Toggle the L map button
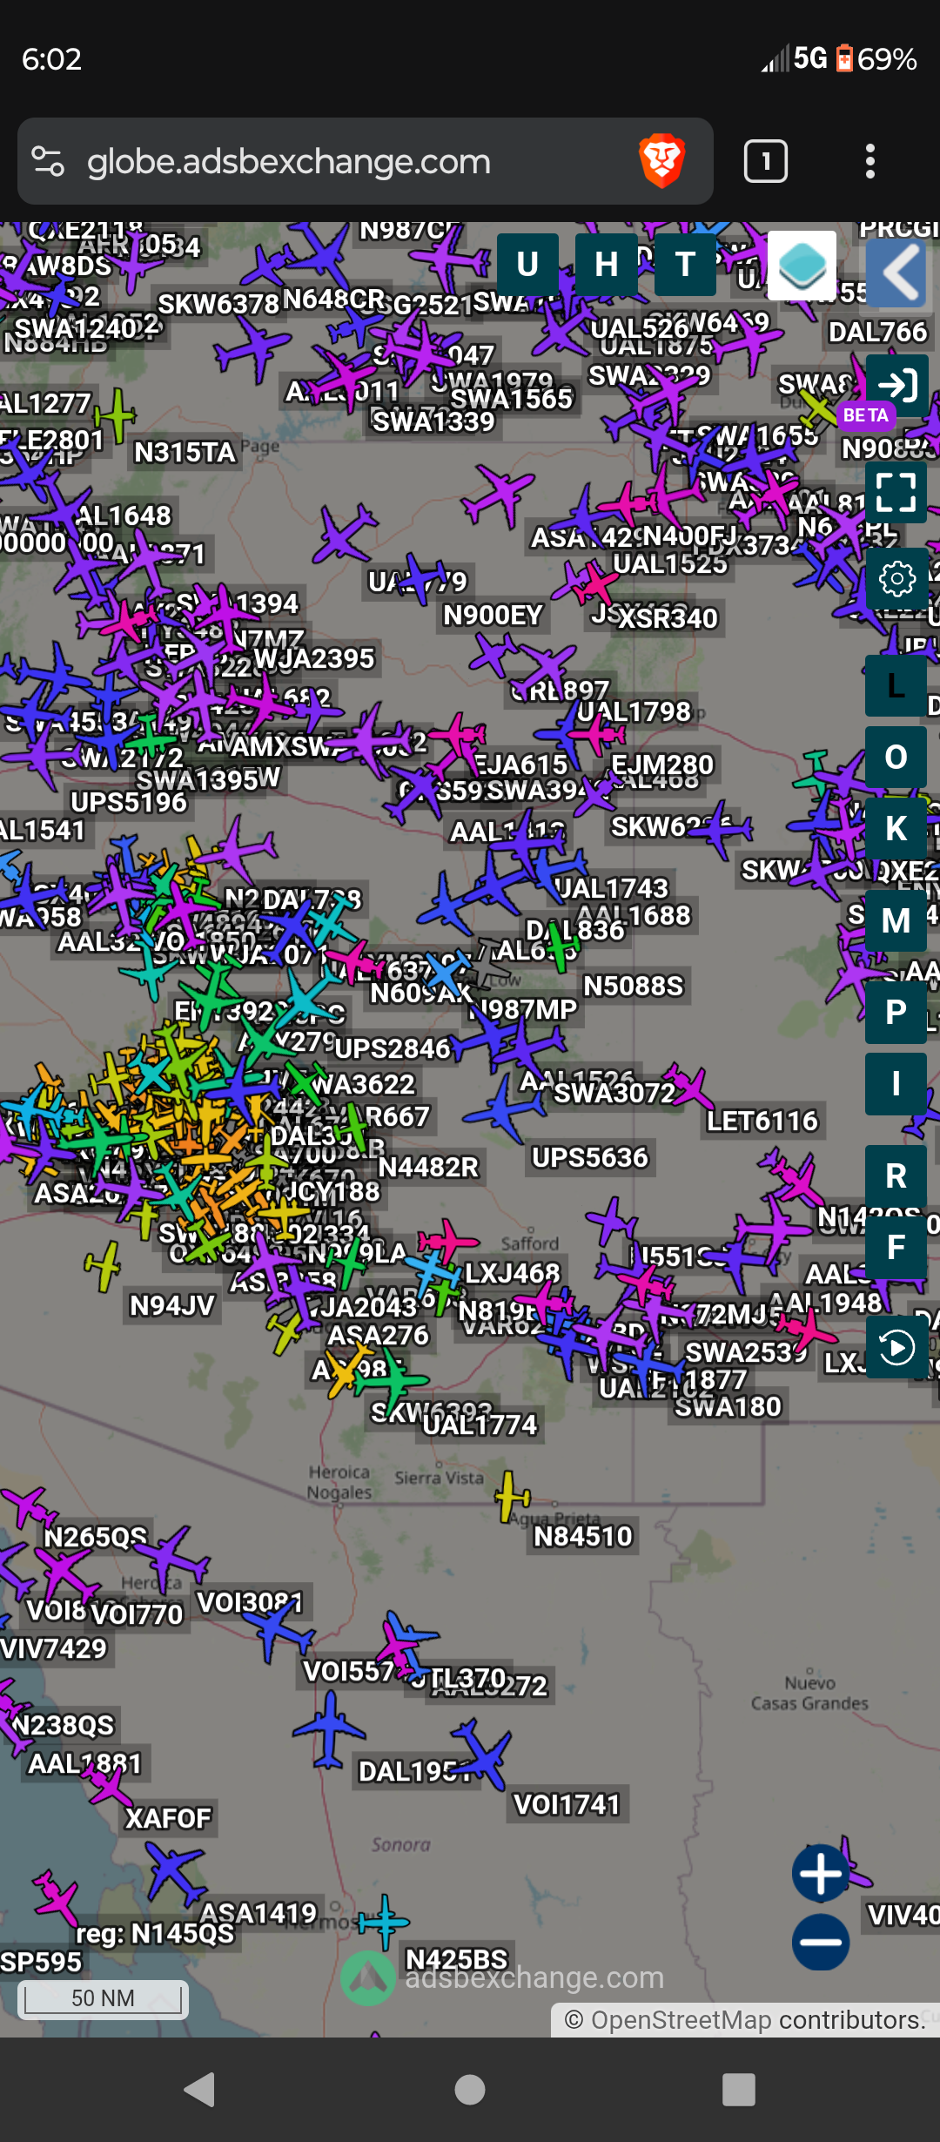 896,686
